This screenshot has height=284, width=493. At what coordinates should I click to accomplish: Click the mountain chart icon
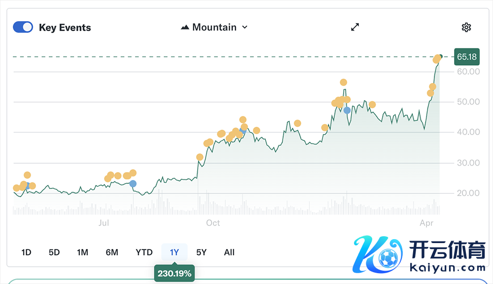click(x=185, y=27)
